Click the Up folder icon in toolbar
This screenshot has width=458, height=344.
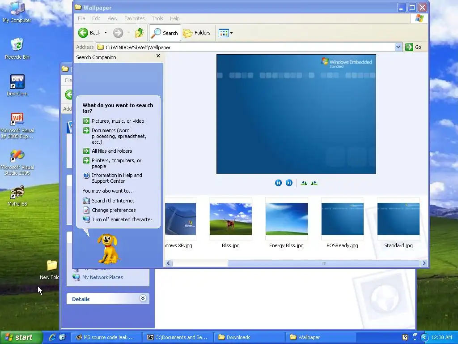pyautogui.click(x=140, y=33)
